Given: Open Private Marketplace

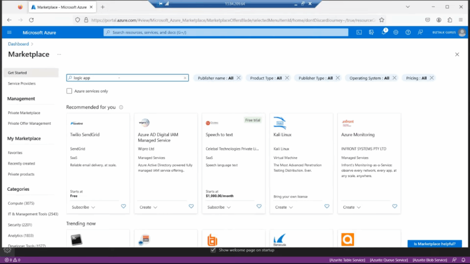Looking at the screenshot, I should [24, 113].
